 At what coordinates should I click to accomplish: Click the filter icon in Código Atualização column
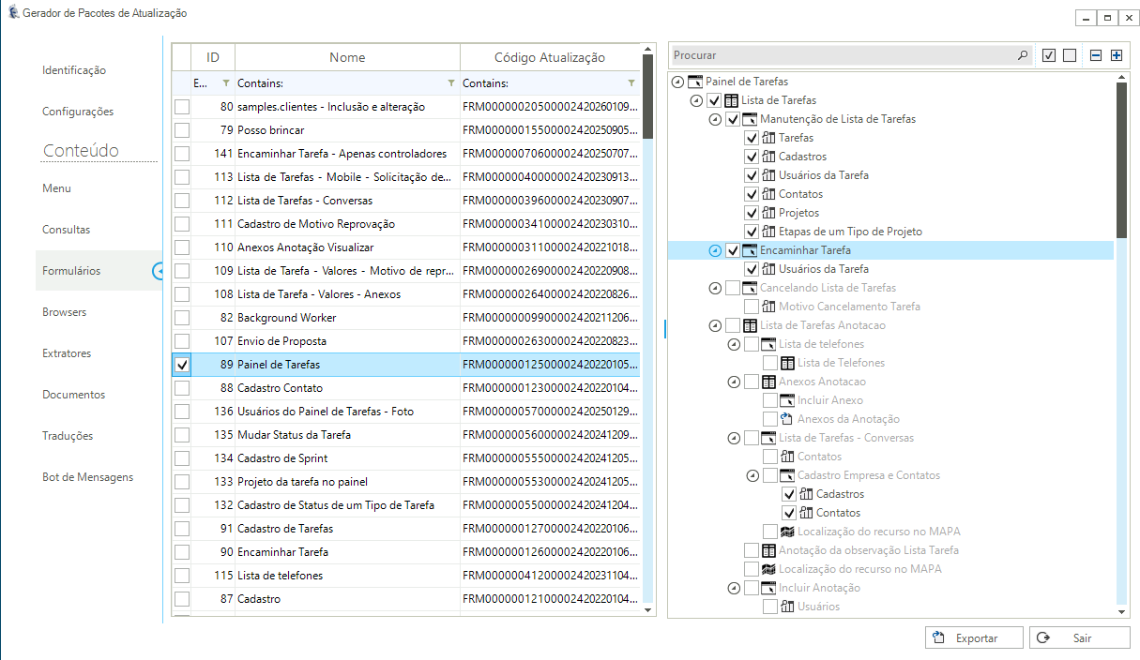(631, 83)
